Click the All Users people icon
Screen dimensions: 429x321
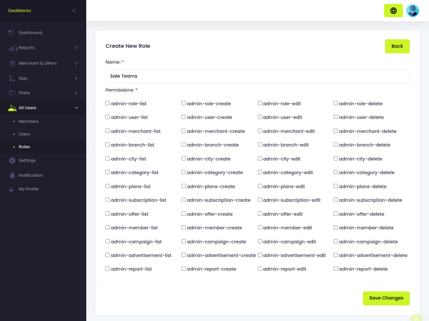[12, 108]
